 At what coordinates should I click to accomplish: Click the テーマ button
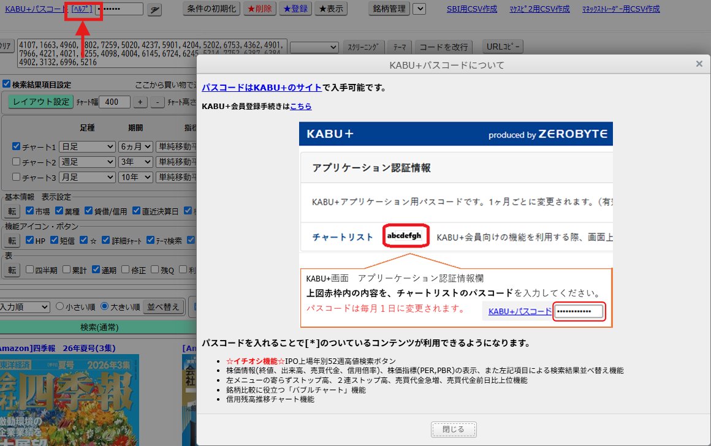point(400,47)
